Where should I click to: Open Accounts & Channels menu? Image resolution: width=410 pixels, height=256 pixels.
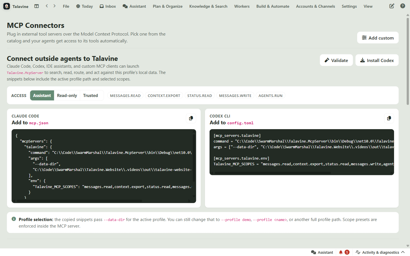coord(315,6)
